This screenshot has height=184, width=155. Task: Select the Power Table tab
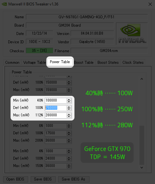60,62
